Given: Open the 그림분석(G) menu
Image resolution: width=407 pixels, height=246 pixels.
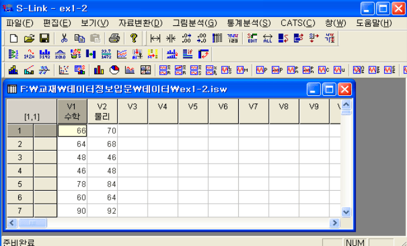Looking at the screenshot, I should click(x=194, y=23).
